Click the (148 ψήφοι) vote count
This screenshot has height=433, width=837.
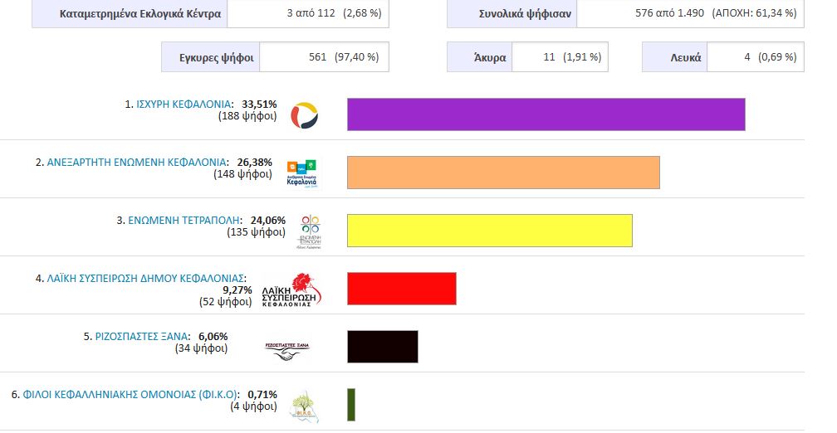click(x=242, y=174)
